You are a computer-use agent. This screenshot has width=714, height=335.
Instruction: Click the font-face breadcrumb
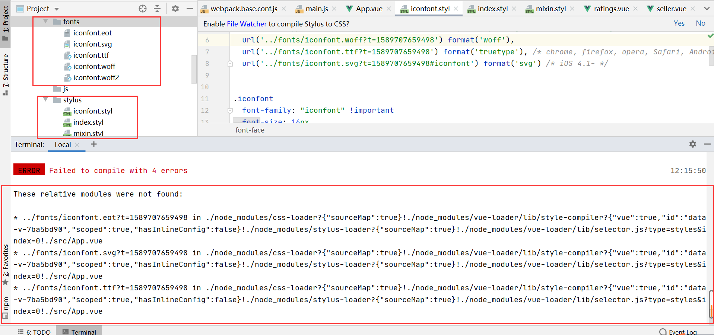[x=250, y=130]
